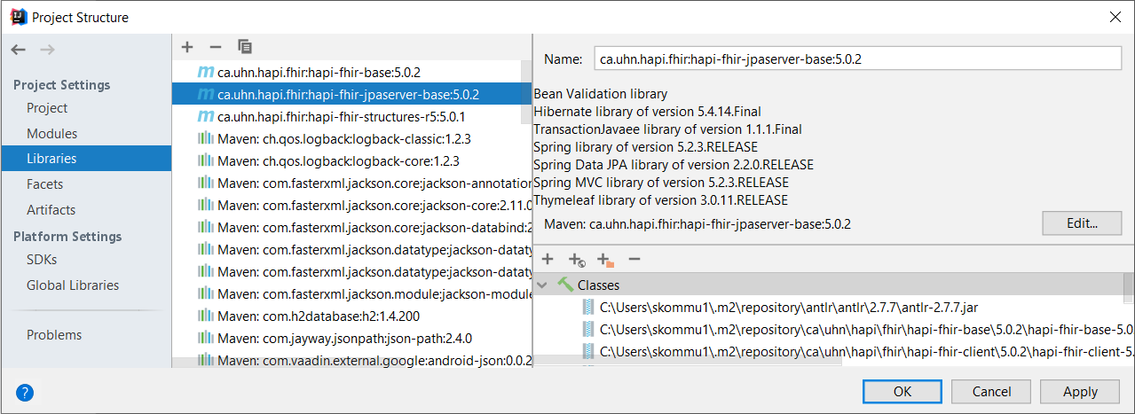Click the Apply button
This screenshot has height=414, width=1135.
click(1080, 391)
